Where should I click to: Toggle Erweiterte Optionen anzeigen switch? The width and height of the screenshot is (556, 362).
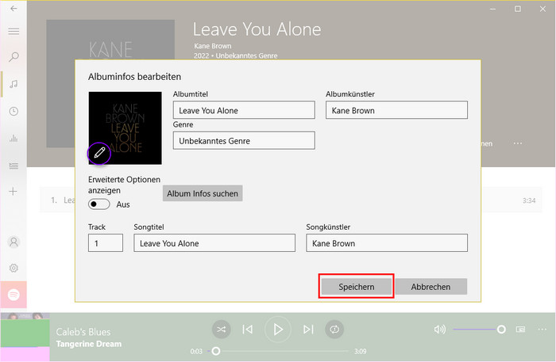click(99, 204)
